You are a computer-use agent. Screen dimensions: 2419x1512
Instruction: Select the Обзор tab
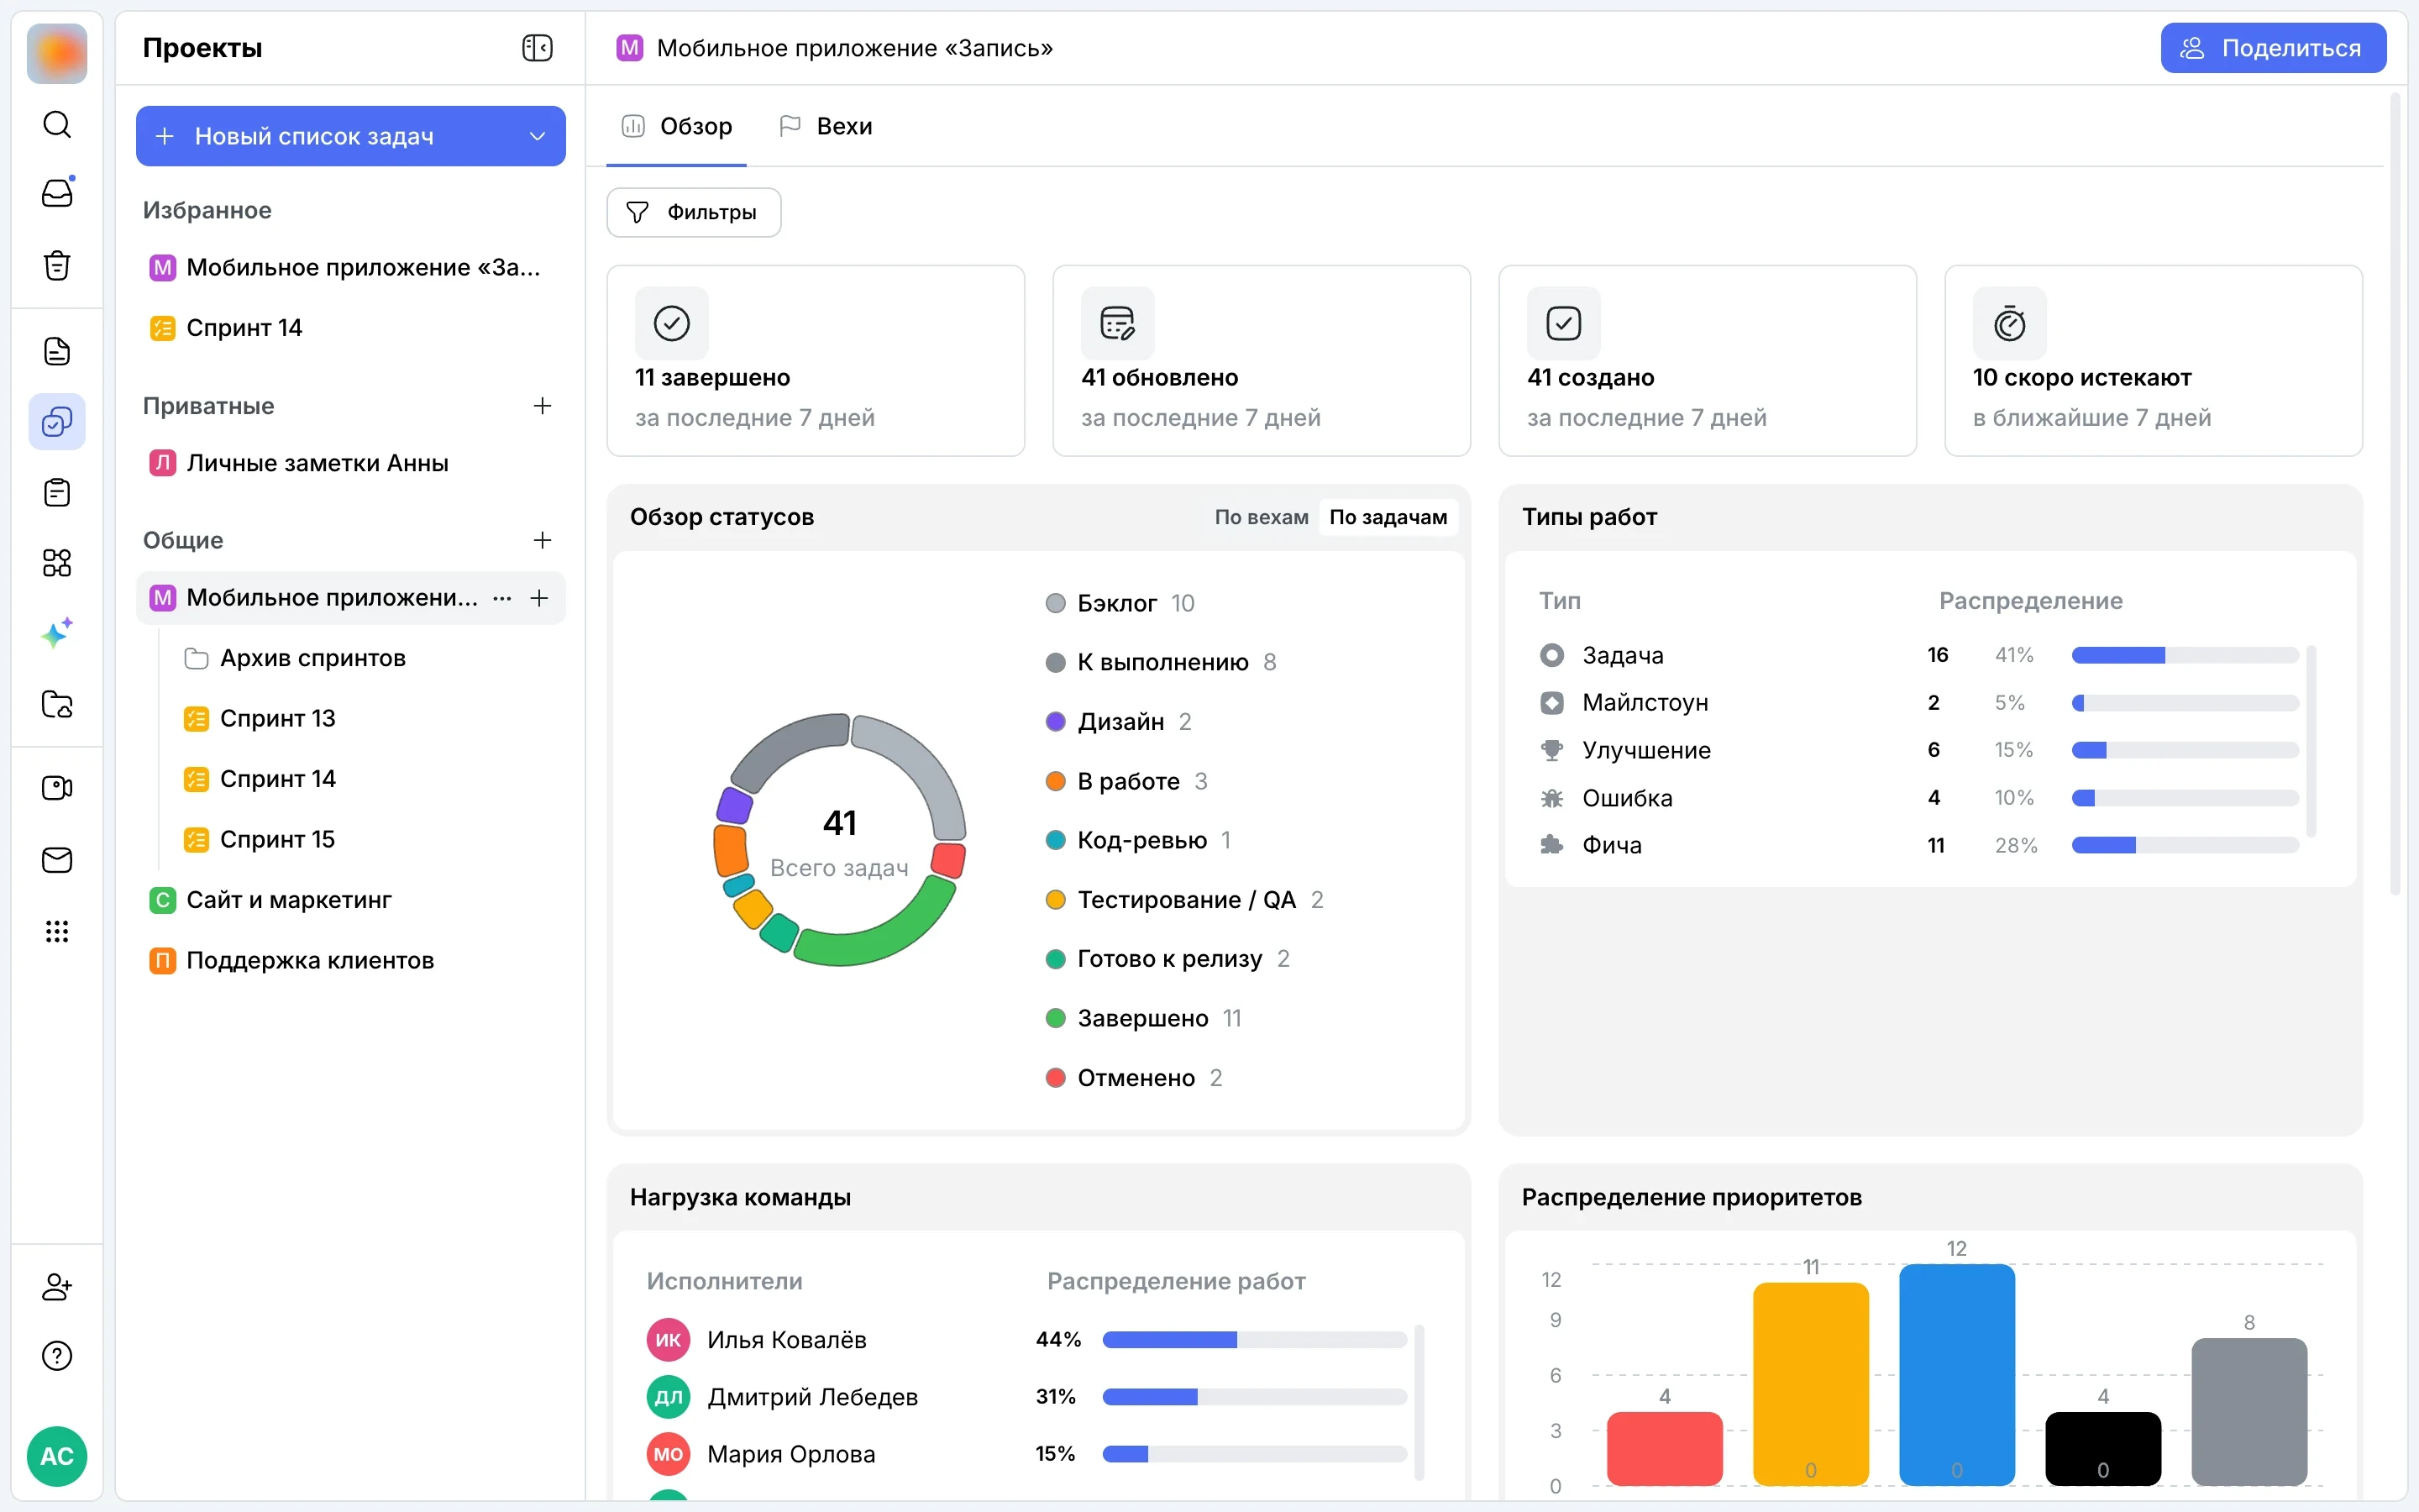(677, 126)
